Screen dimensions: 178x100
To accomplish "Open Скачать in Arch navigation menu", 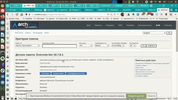I will click(x=168, y=25).
